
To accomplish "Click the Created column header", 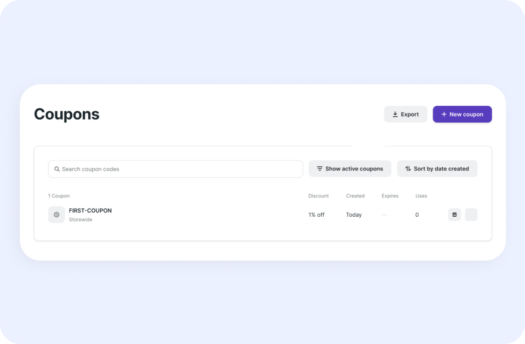I will [355, 196].
